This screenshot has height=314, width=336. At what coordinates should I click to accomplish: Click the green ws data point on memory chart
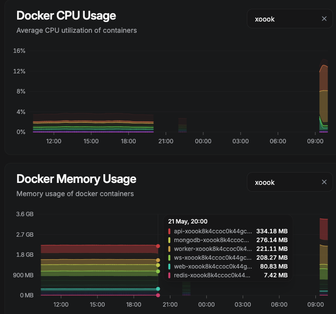[x=158, y=271]
